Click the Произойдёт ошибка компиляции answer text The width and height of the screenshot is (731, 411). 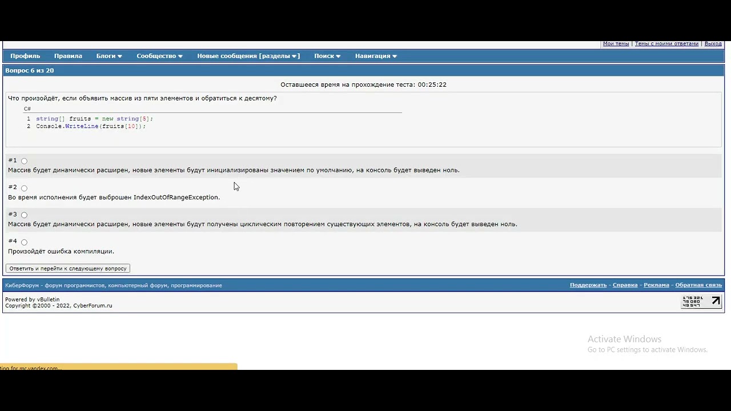pos(61,251)
